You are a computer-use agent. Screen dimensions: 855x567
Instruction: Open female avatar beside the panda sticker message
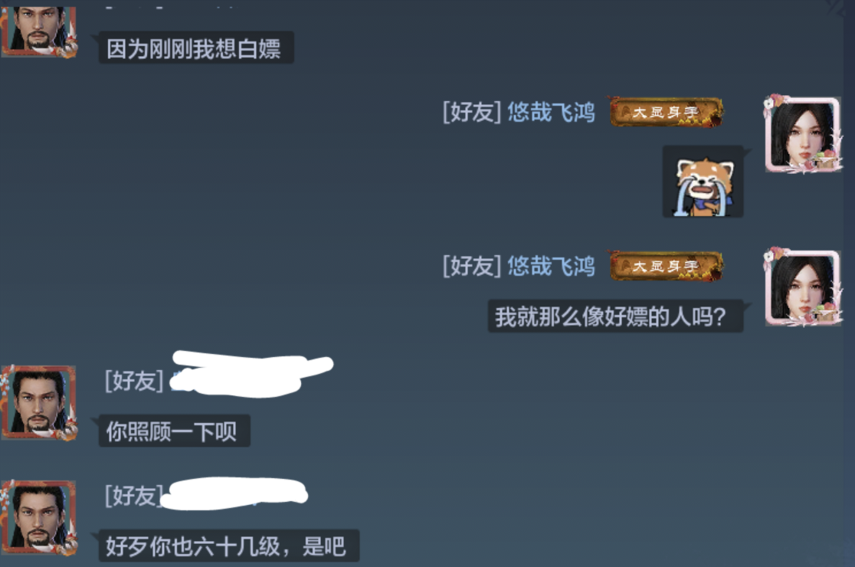(x=802, y=135)
